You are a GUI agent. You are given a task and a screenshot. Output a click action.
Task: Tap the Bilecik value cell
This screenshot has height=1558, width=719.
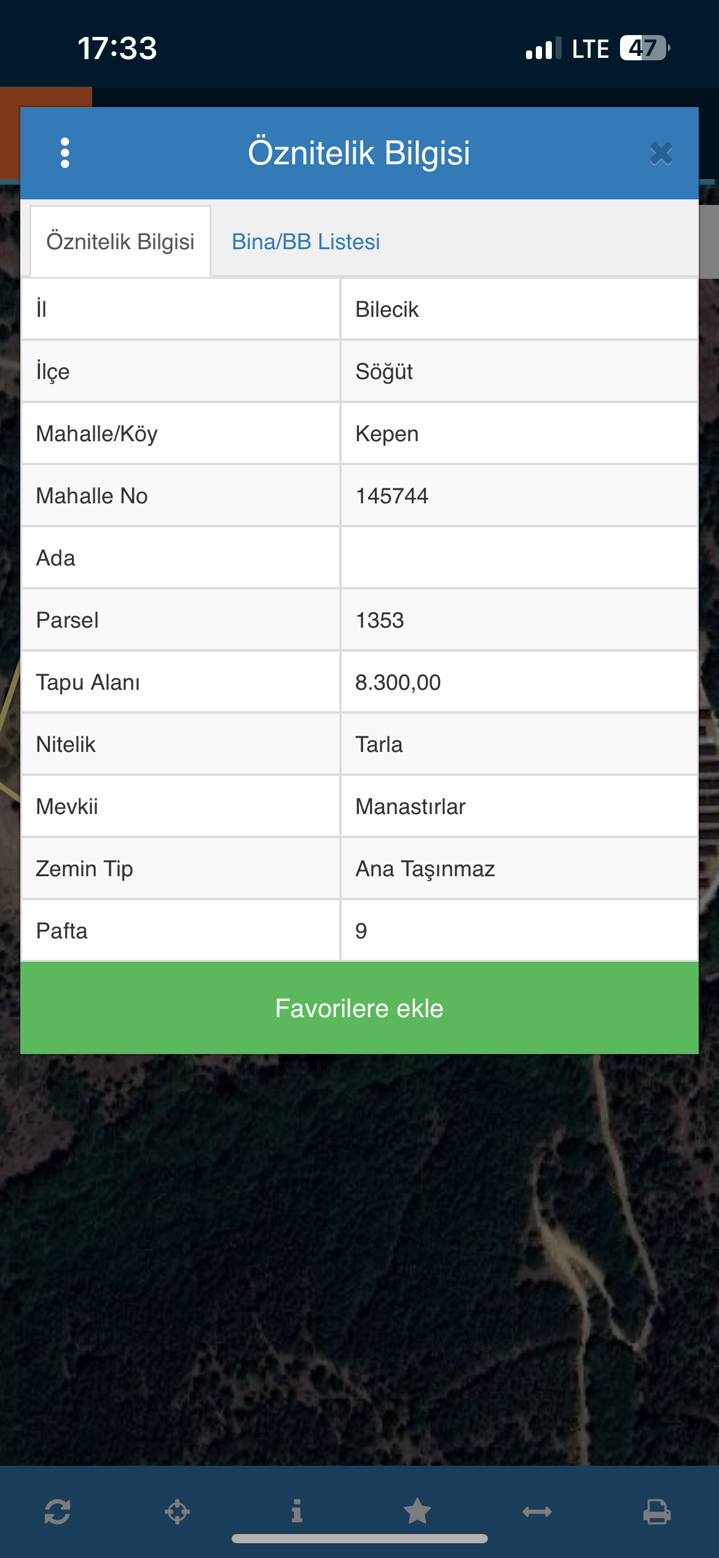tap(387, 310)
